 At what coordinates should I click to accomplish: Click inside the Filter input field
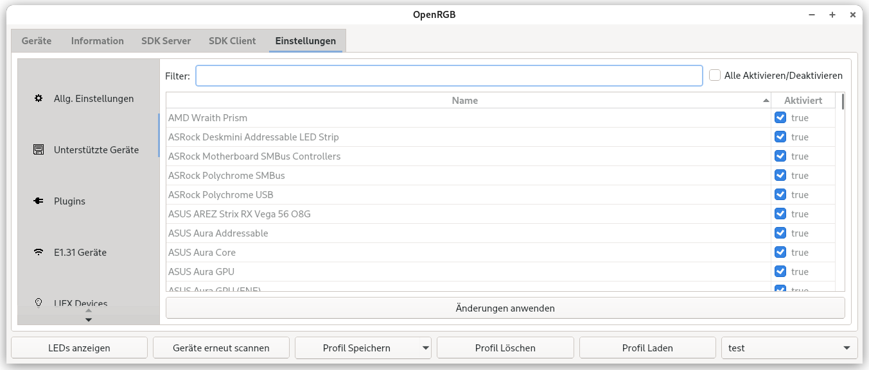pos(450,75)
